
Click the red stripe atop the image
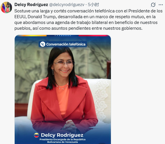pos(93,35)
